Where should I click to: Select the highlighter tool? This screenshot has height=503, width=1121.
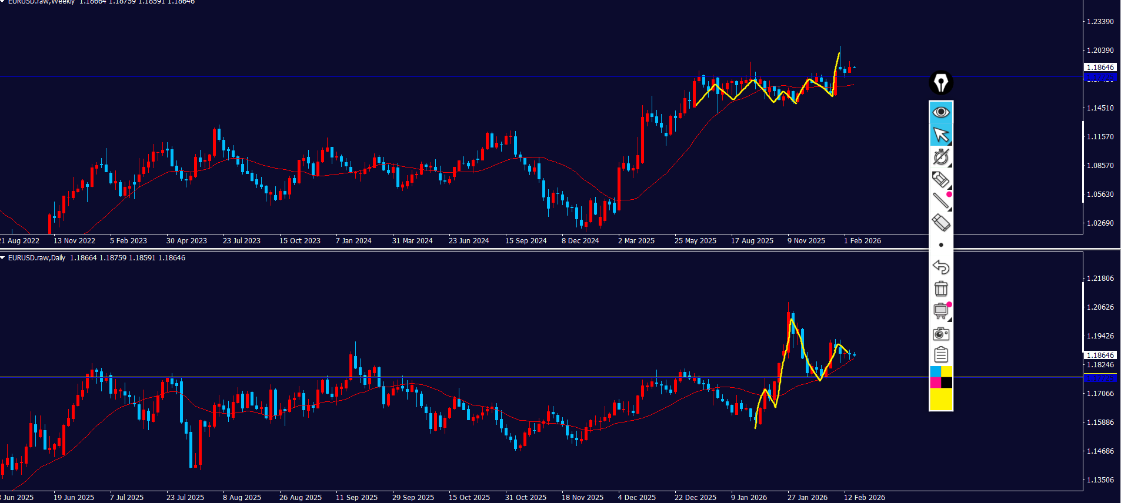tap(940, 179)
